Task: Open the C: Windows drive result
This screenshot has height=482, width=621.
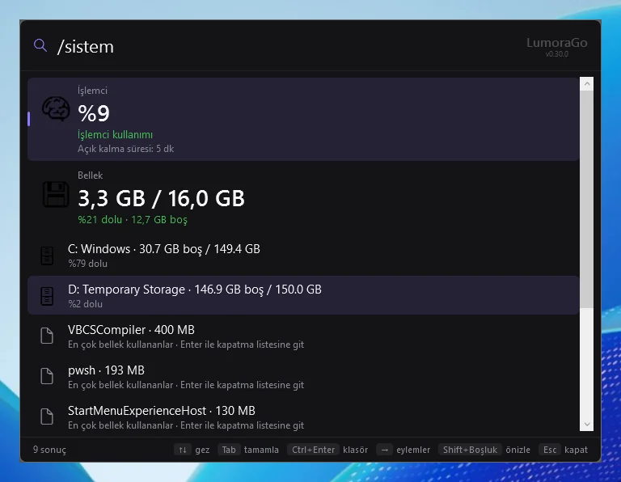Action: click(303, 256)
